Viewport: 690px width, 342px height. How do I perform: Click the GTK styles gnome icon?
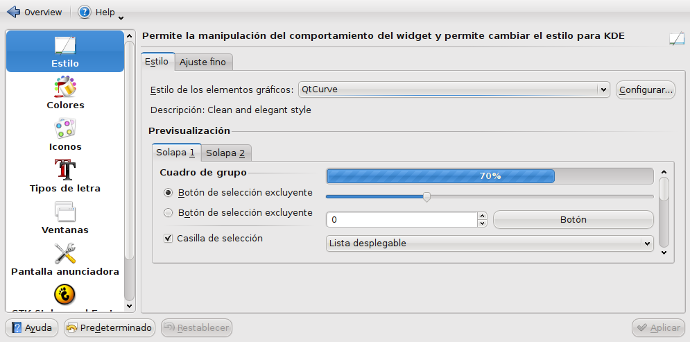tap(64, 294)
